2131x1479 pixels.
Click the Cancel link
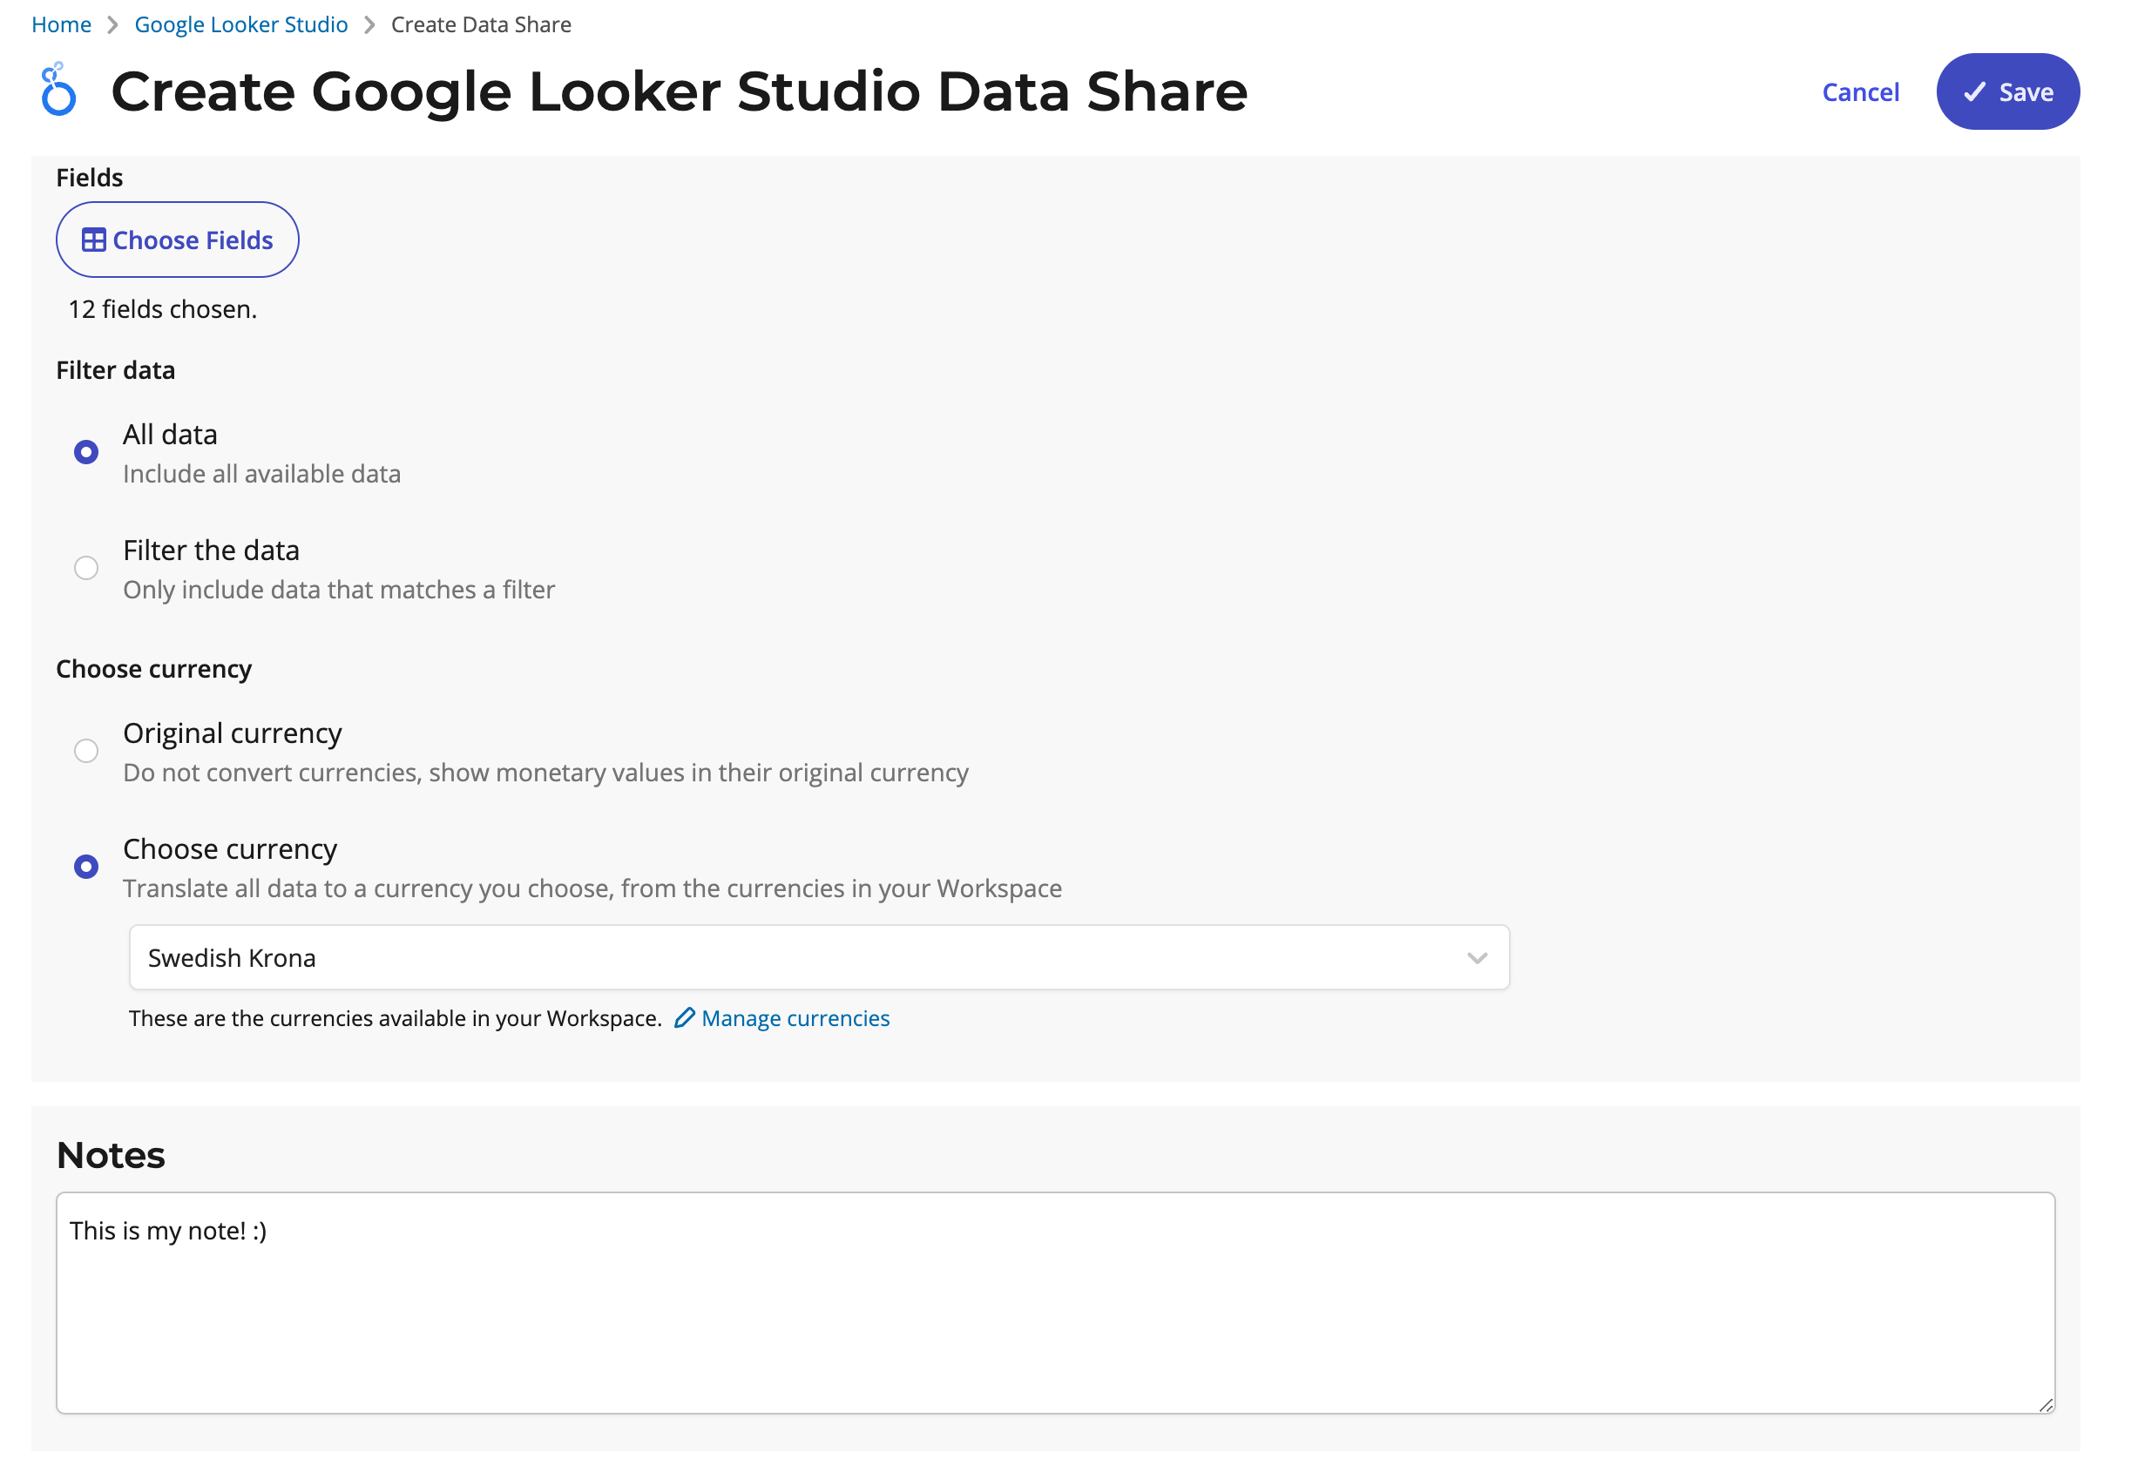coord(1859,91)
